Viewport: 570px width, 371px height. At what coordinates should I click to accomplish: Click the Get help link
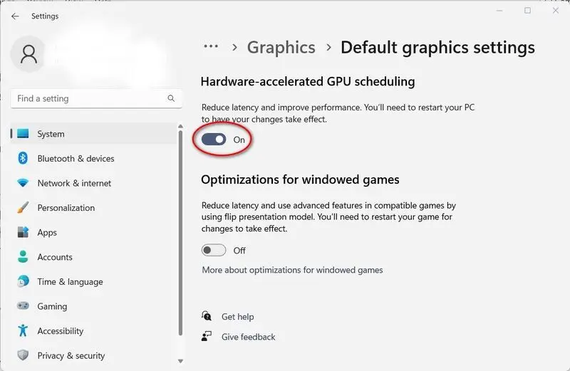238,316
